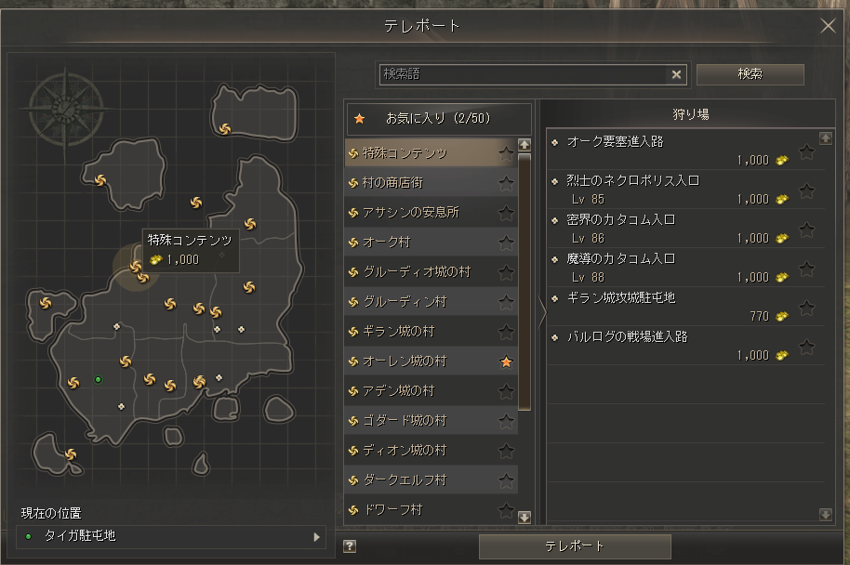Click the 検索 search button

pos(750,74)
